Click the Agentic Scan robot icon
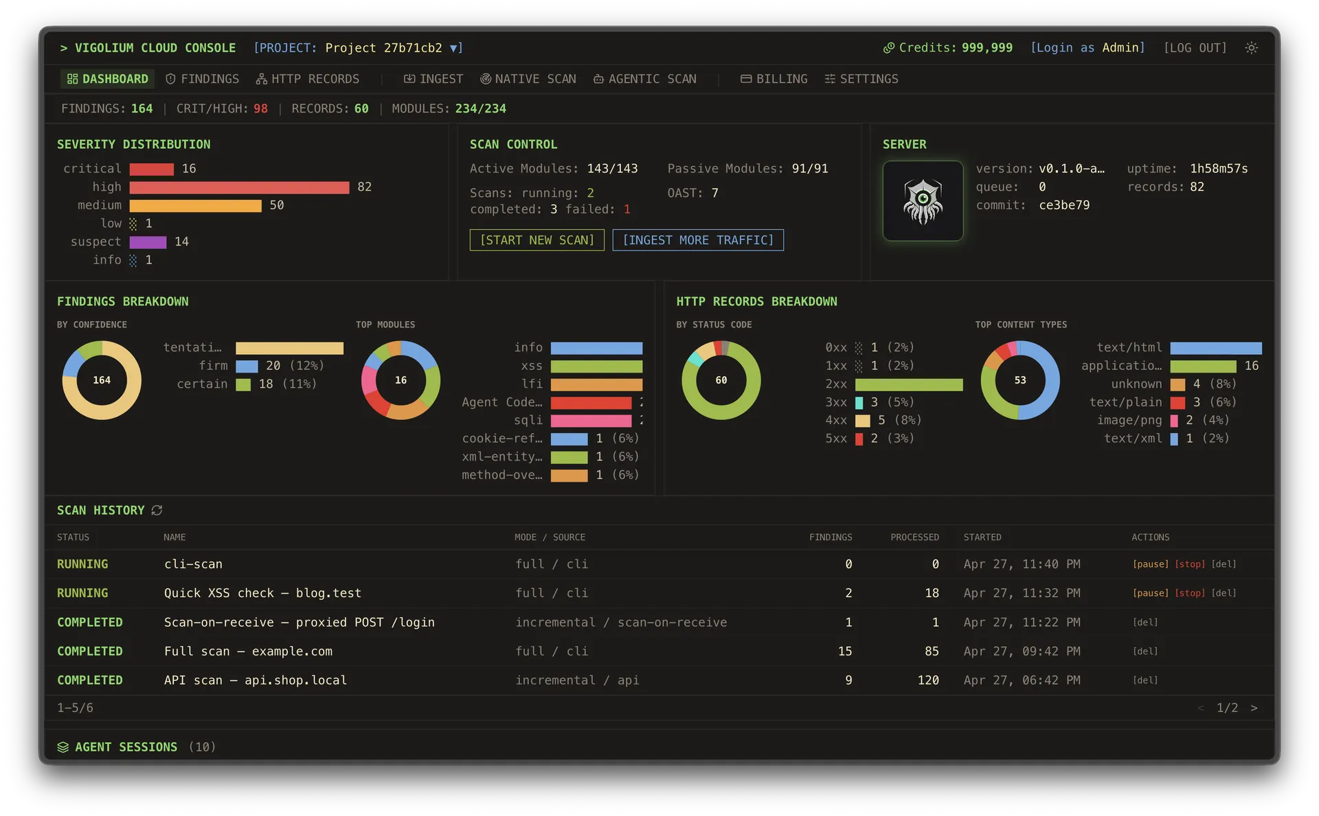 click(x=598, y=79)
